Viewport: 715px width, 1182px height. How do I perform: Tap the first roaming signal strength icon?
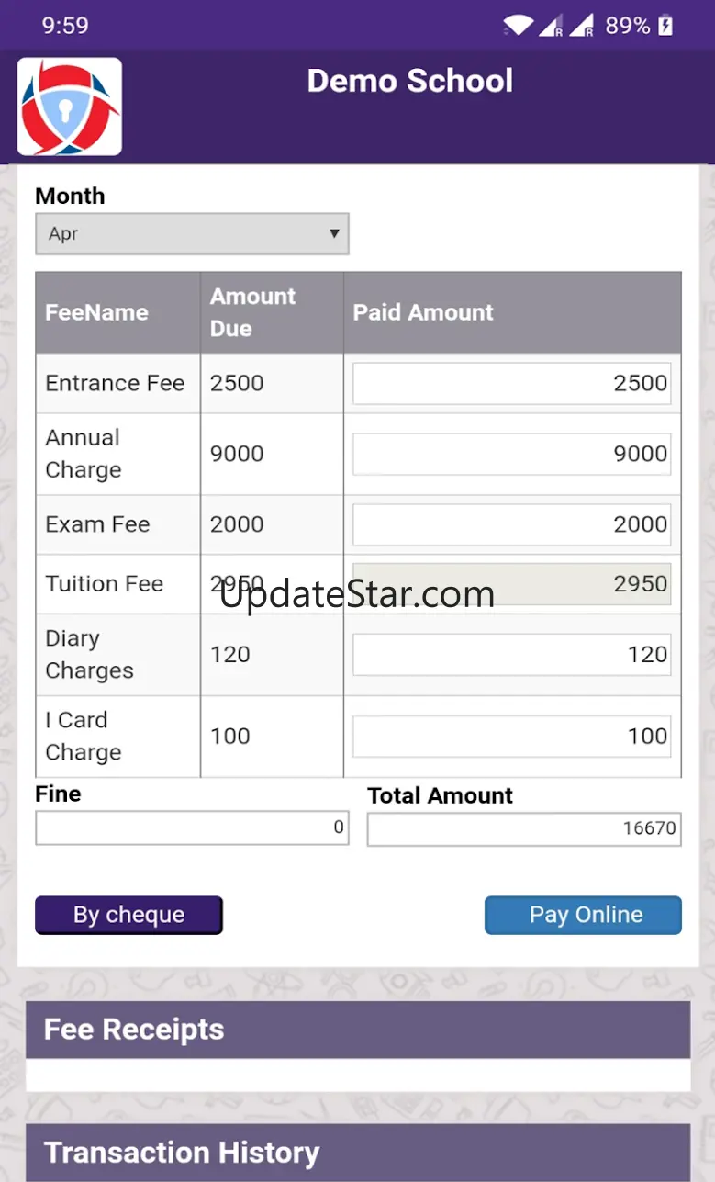coord(551,26)
